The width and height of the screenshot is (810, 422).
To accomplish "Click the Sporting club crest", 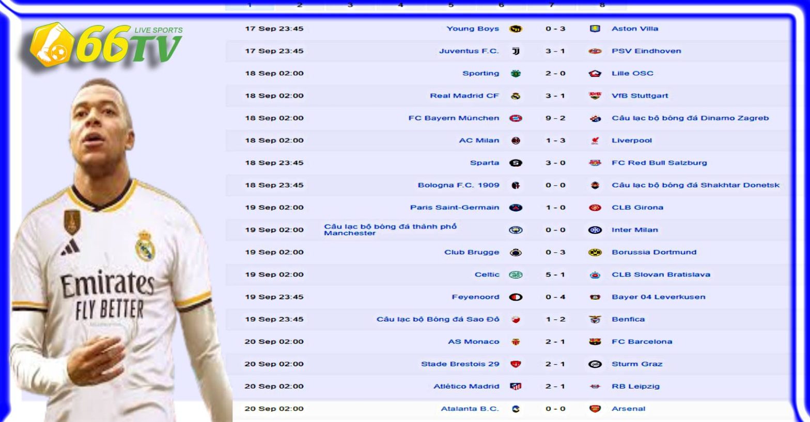I will (x=516, y=74).
